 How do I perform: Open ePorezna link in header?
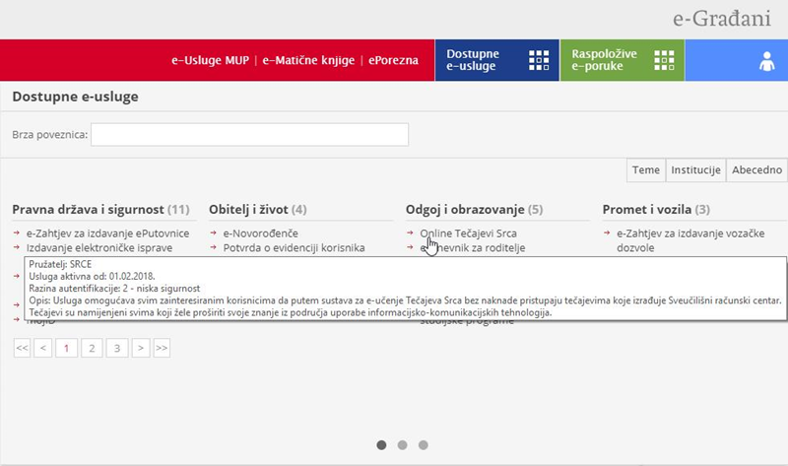coord(393,60)
